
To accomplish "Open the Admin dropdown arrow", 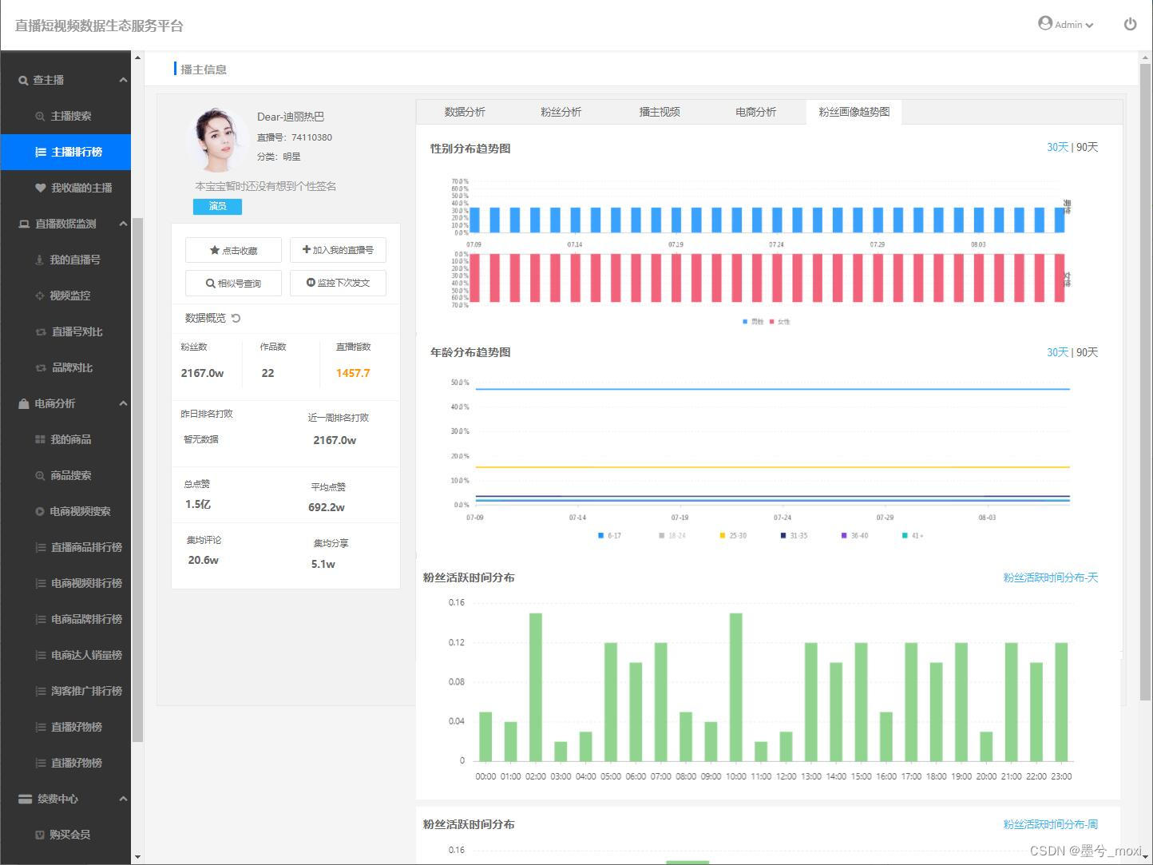I will tap(1090, 26).
